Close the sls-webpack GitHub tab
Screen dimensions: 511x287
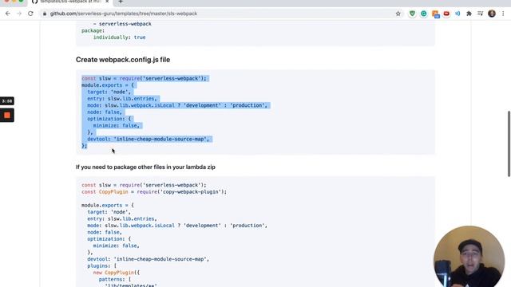pos(107,2)
